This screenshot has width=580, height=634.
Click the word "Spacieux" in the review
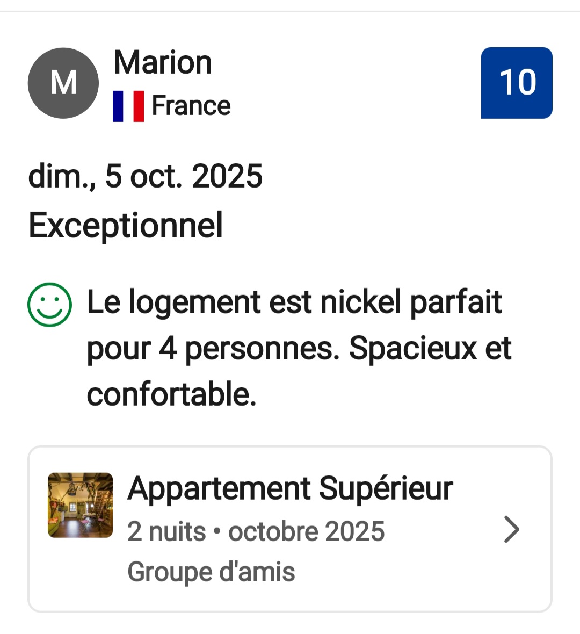point(412,348)
